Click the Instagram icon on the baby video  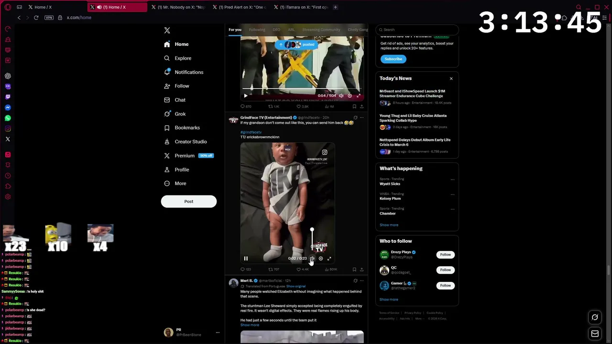(325, 152)
